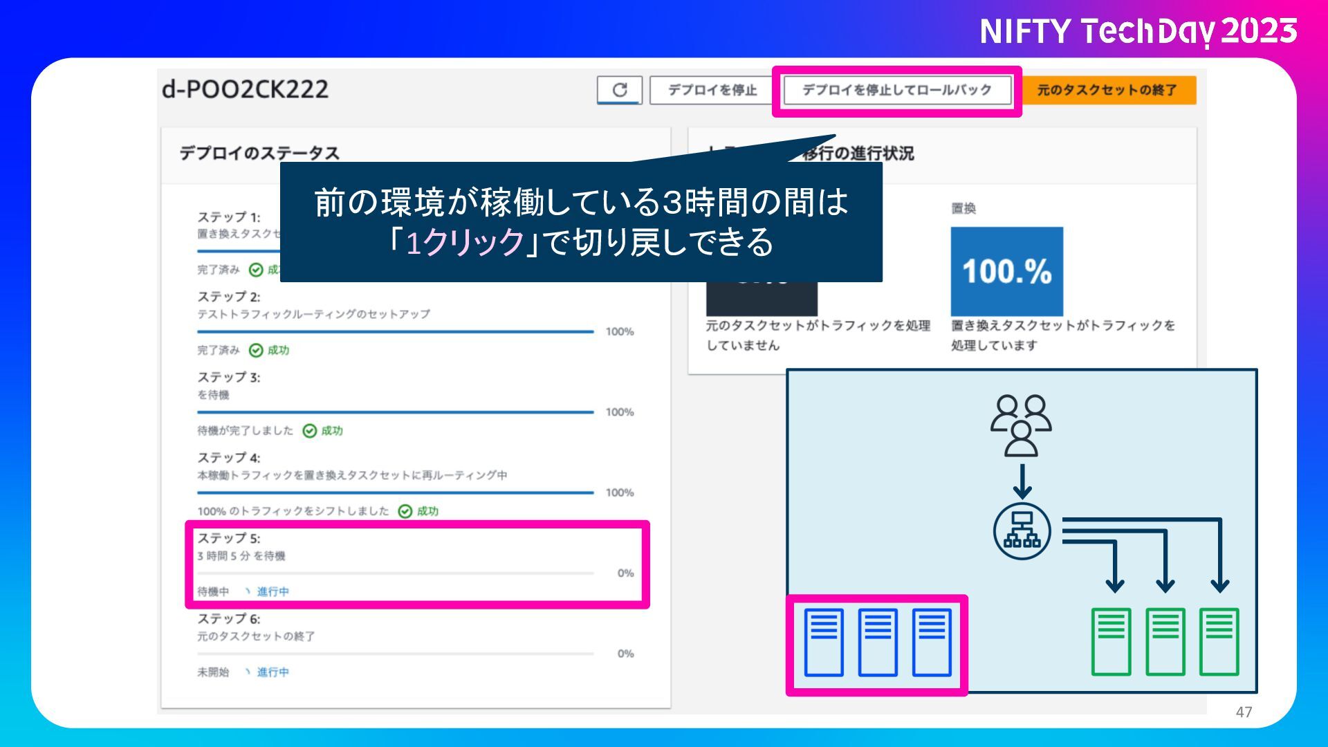Click Step 5 進行中 status link

[x=273, y=591]
